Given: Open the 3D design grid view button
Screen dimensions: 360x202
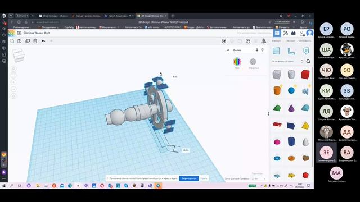Looking at the screenshot, I should pyautogui.click(x=277, y=33).
